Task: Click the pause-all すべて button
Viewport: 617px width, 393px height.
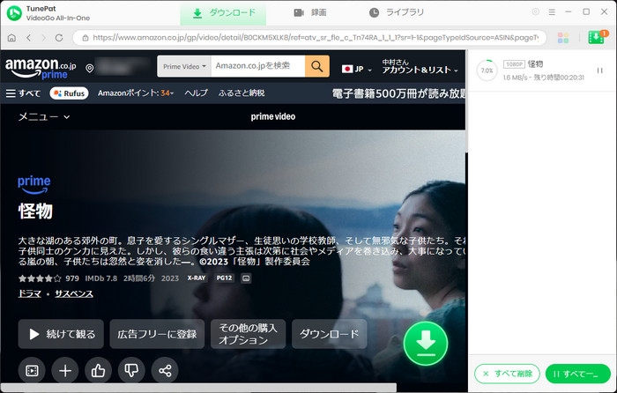Action: click(578, 374)
